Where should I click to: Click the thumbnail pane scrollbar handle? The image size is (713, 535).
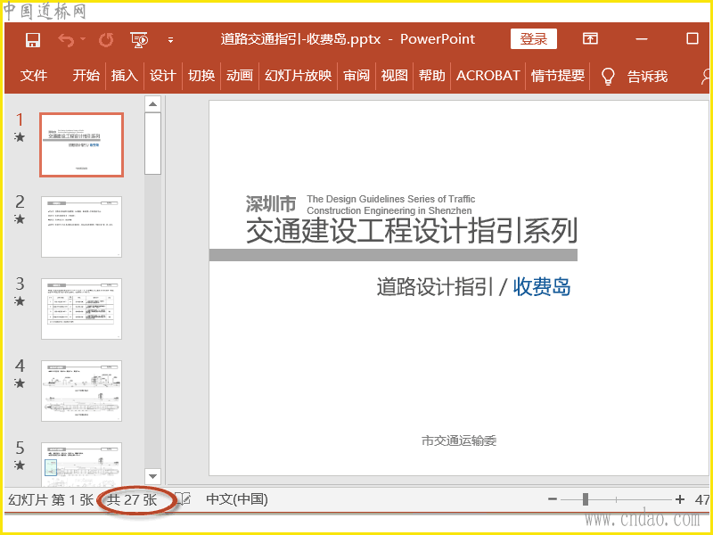152,144
